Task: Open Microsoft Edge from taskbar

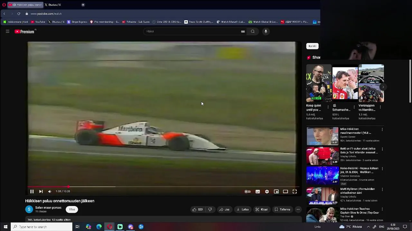Action: click(99, 227)
